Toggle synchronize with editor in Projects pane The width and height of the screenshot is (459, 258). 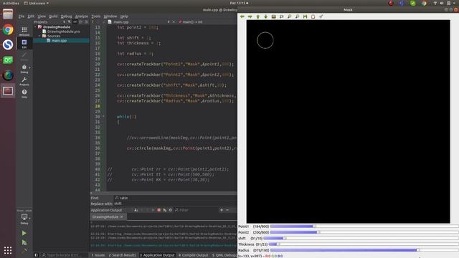(75, 22)
